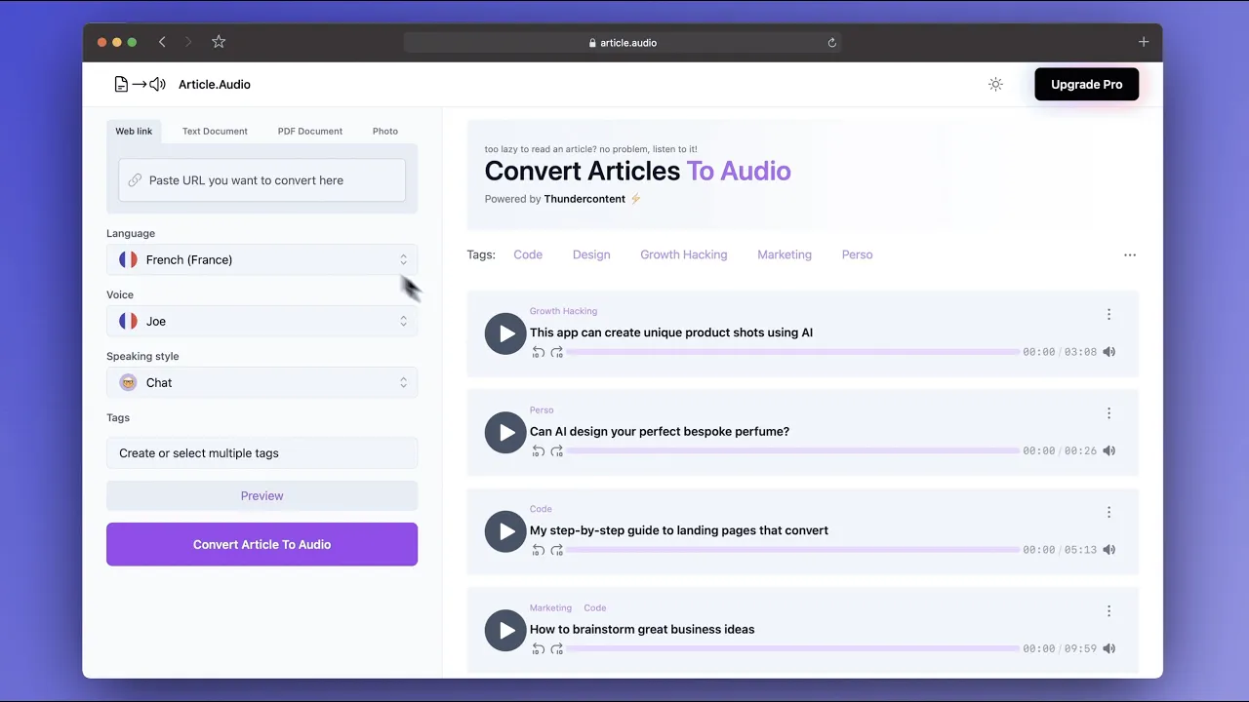Filter articles by Growth Hacking tag
Screen dimensions: 1249x702
coord(684,254)
